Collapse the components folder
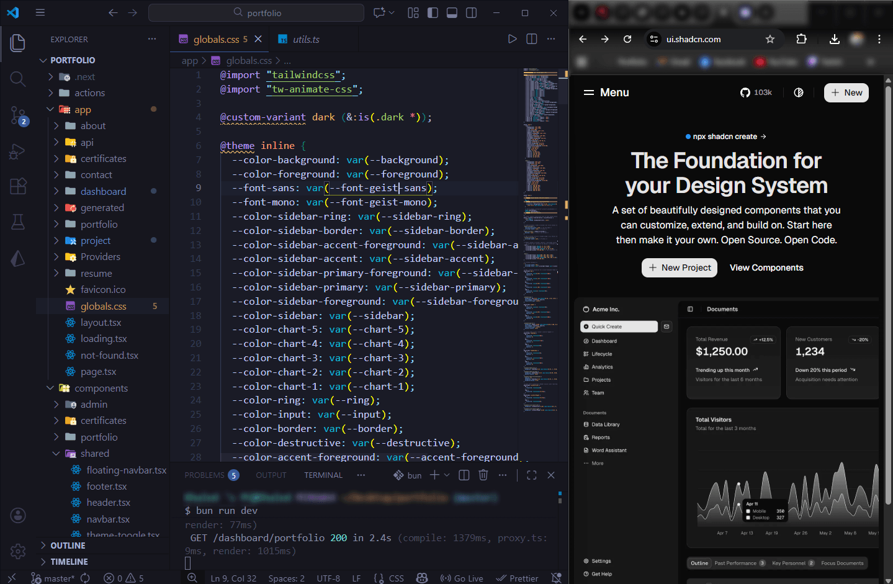Image resolution: width=893 pixels, height=584 pixels. click(x=101, y=388)
